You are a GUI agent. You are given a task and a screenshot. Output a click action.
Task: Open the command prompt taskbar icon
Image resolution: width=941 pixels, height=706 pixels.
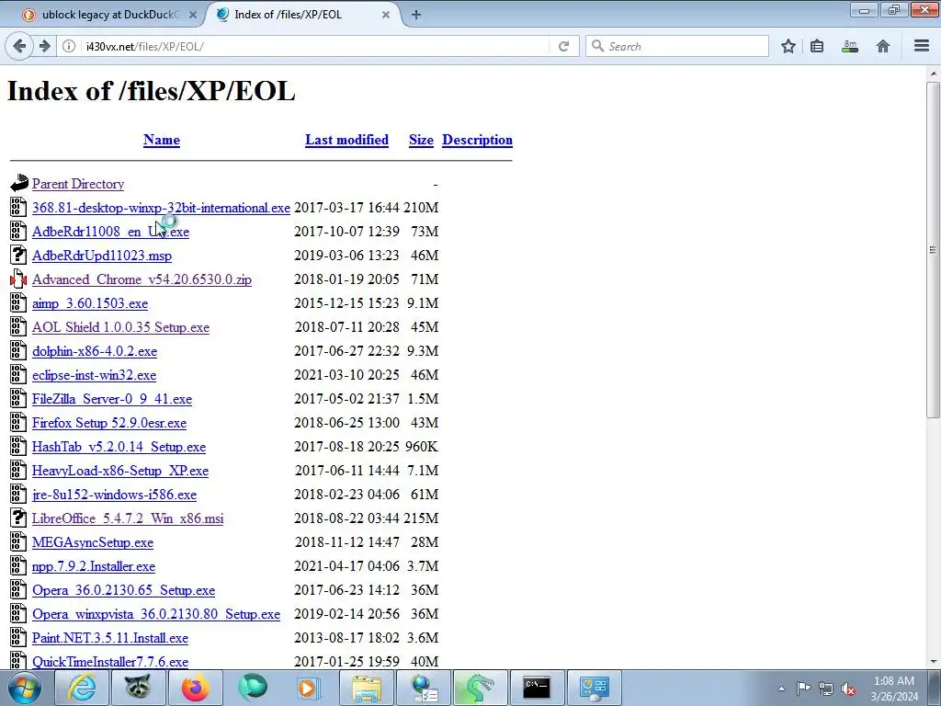click(537, 688)
